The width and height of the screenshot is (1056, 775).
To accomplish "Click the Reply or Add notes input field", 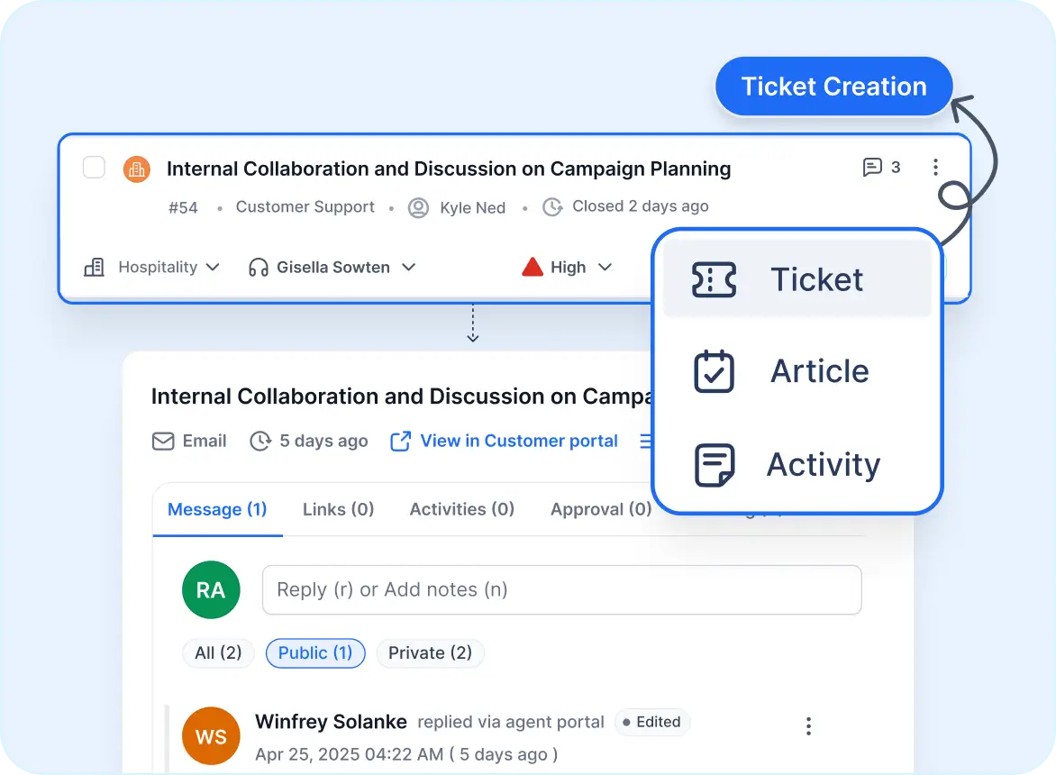I will pos(561,589).
